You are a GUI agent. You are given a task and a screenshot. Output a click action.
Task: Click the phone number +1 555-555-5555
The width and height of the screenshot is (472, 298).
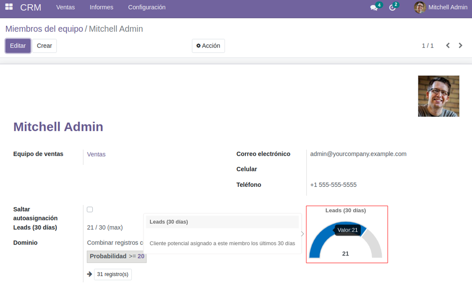[333, 185]
